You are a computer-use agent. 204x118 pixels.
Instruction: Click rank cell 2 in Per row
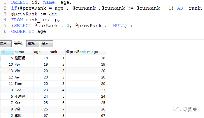coord(57,65)
